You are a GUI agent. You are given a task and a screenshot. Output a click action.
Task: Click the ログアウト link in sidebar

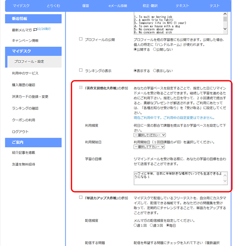[20, 131]
